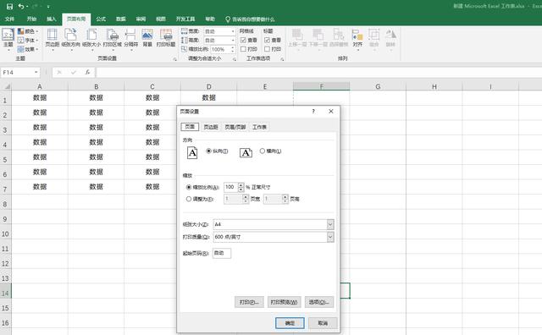Toggle Headings Print (打印) checkbox
The height and width of the screenshot is (335, 542).
click(268, 49)
